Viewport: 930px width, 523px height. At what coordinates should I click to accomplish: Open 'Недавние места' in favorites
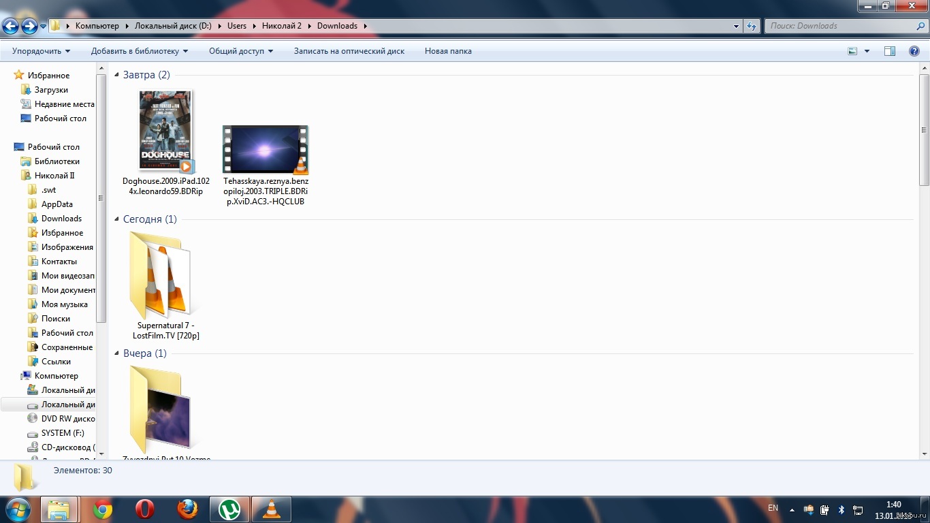click(65, 104)
